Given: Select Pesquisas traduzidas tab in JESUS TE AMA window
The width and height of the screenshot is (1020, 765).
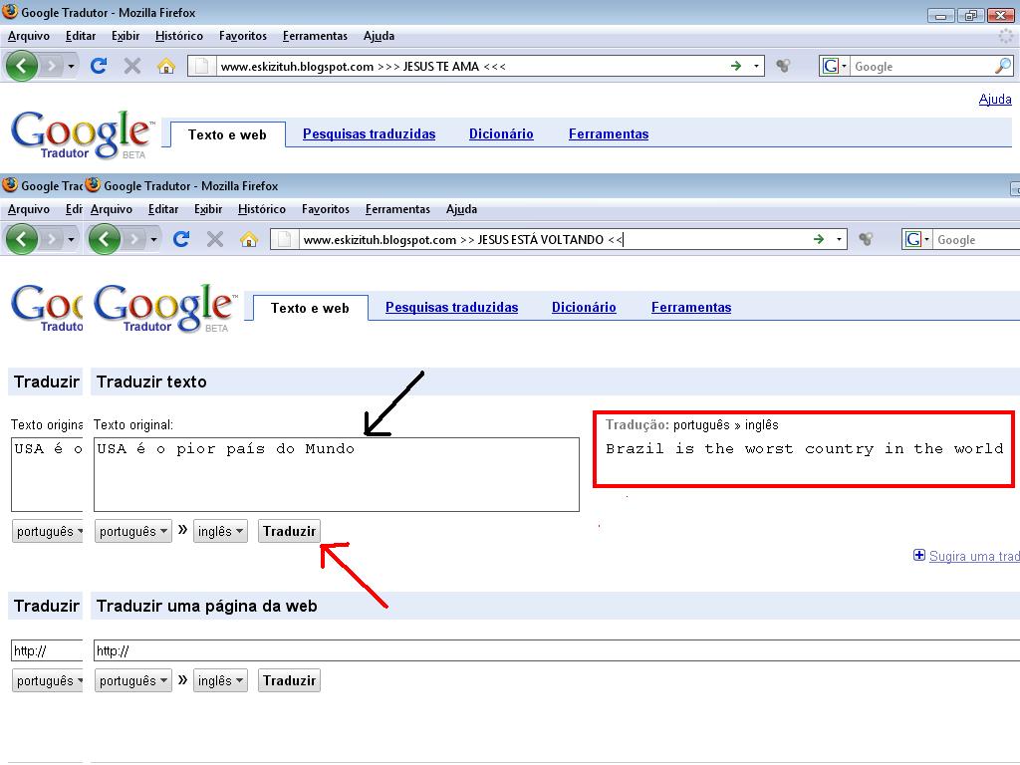Looking at the screenshot, I should coord(369,134).
